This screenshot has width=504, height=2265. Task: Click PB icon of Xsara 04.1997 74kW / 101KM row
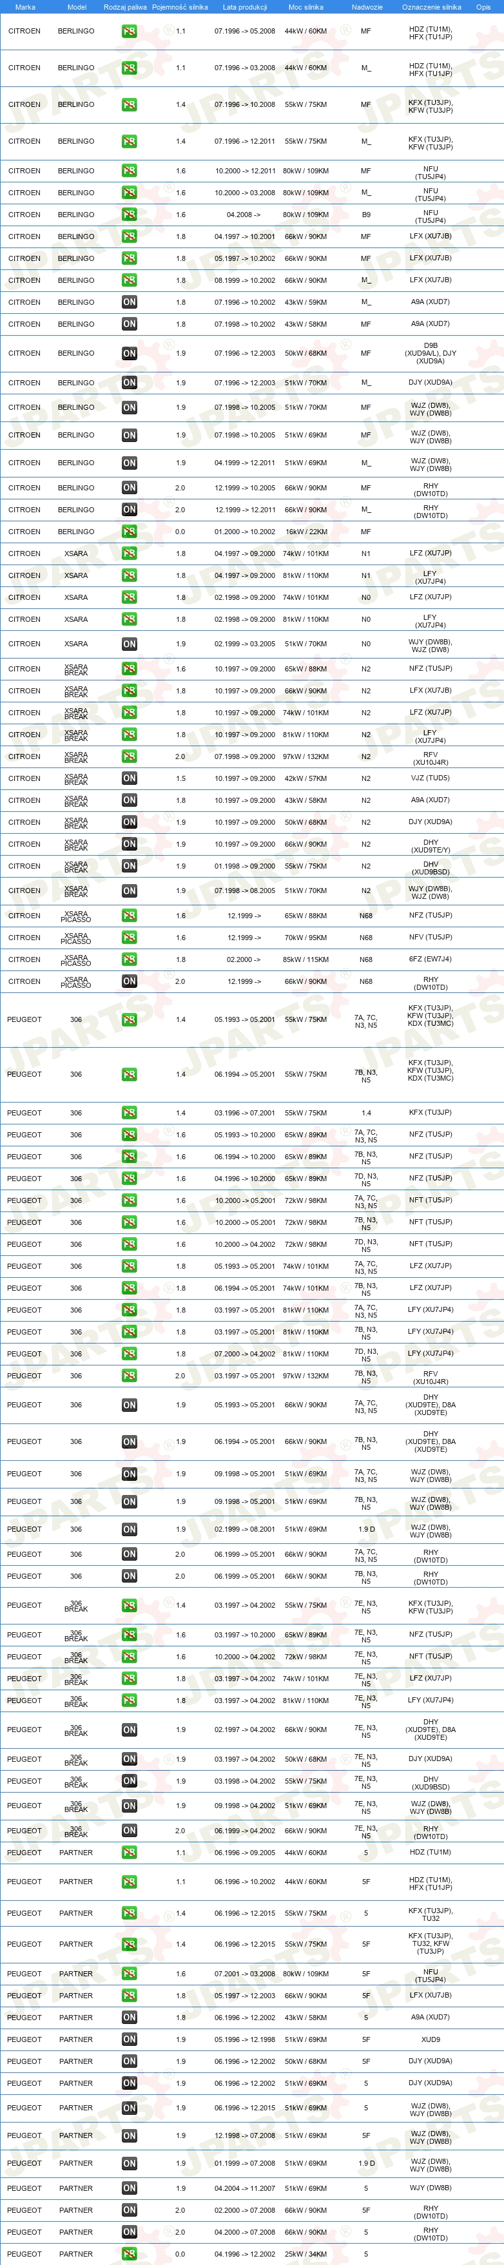pyautogui.click(x=130, y=554)
